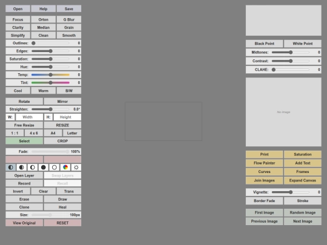327x245 pixels.
Task: Activate the Heal brush mode
Action: pos(62,207)
